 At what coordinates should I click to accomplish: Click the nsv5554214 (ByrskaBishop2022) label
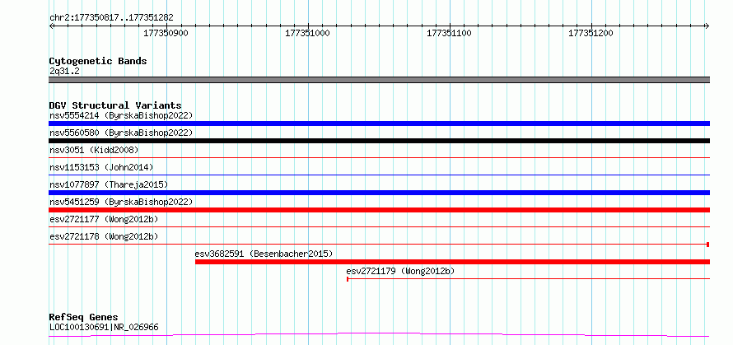(x=120, y=115)
